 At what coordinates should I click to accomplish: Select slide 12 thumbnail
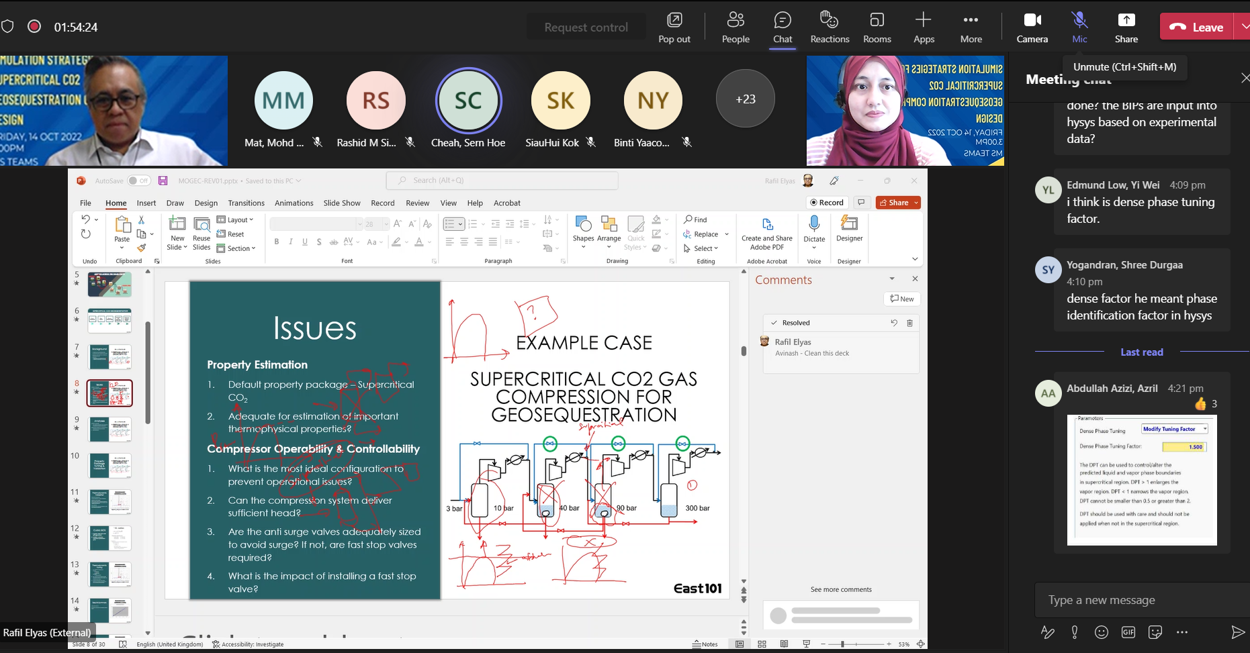[x=109, y=538]
